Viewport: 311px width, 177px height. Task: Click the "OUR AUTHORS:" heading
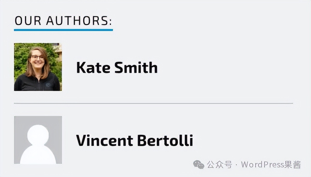63,21
